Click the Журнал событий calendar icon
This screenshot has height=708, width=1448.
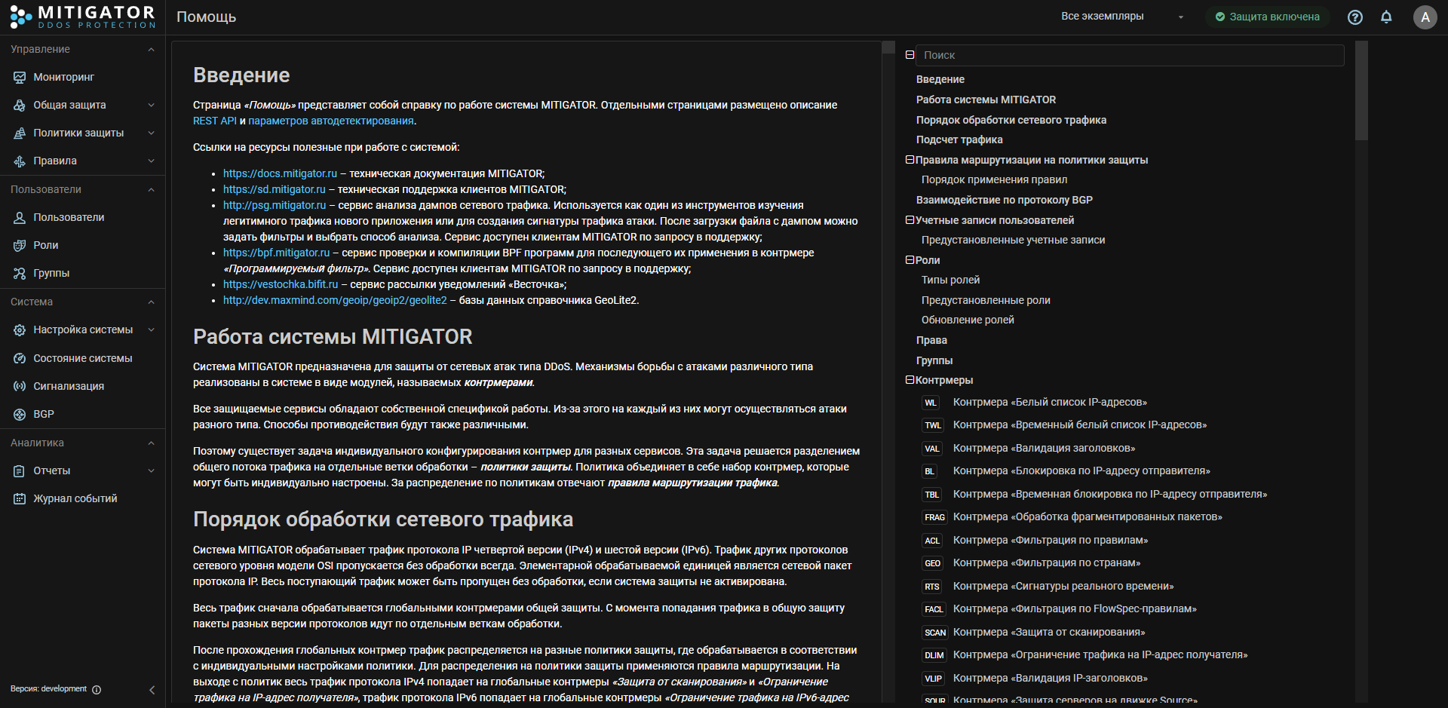point(20,498)
